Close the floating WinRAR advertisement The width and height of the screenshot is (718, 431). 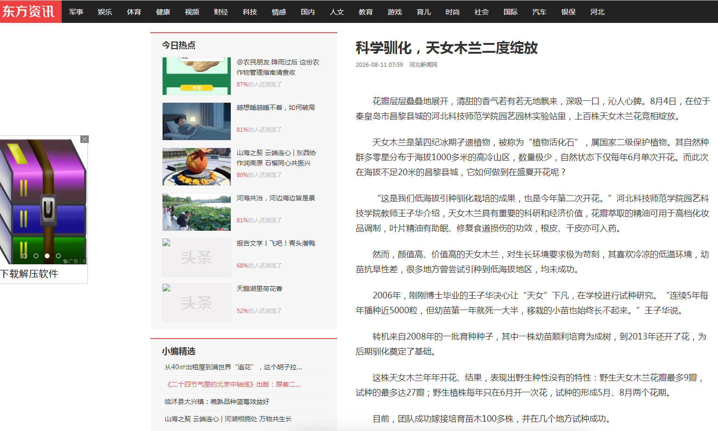click(85, 139)
